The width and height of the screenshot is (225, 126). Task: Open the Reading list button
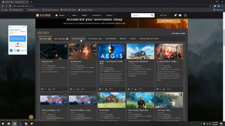(x=218, y=10)
